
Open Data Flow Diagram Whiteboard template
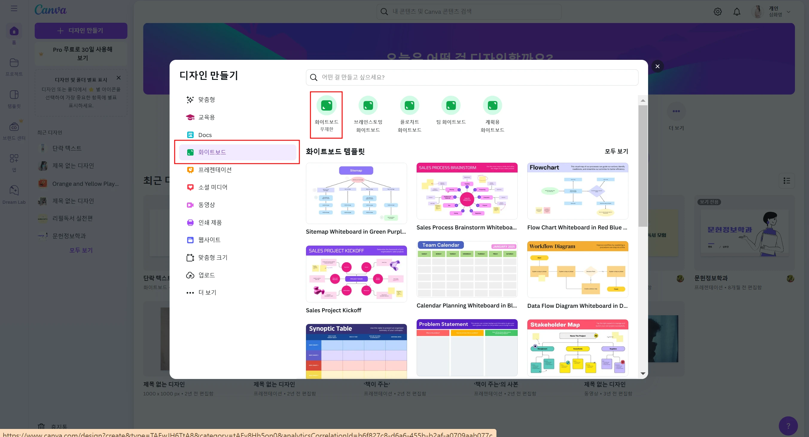[578, 269]
